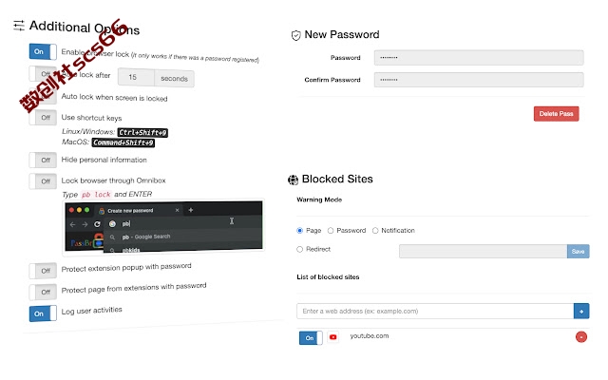Image resolution: width=608 pixels, height=380 pixels.
Task: Click the Additional Options sliders icon
Action: [x=19, y=26]
